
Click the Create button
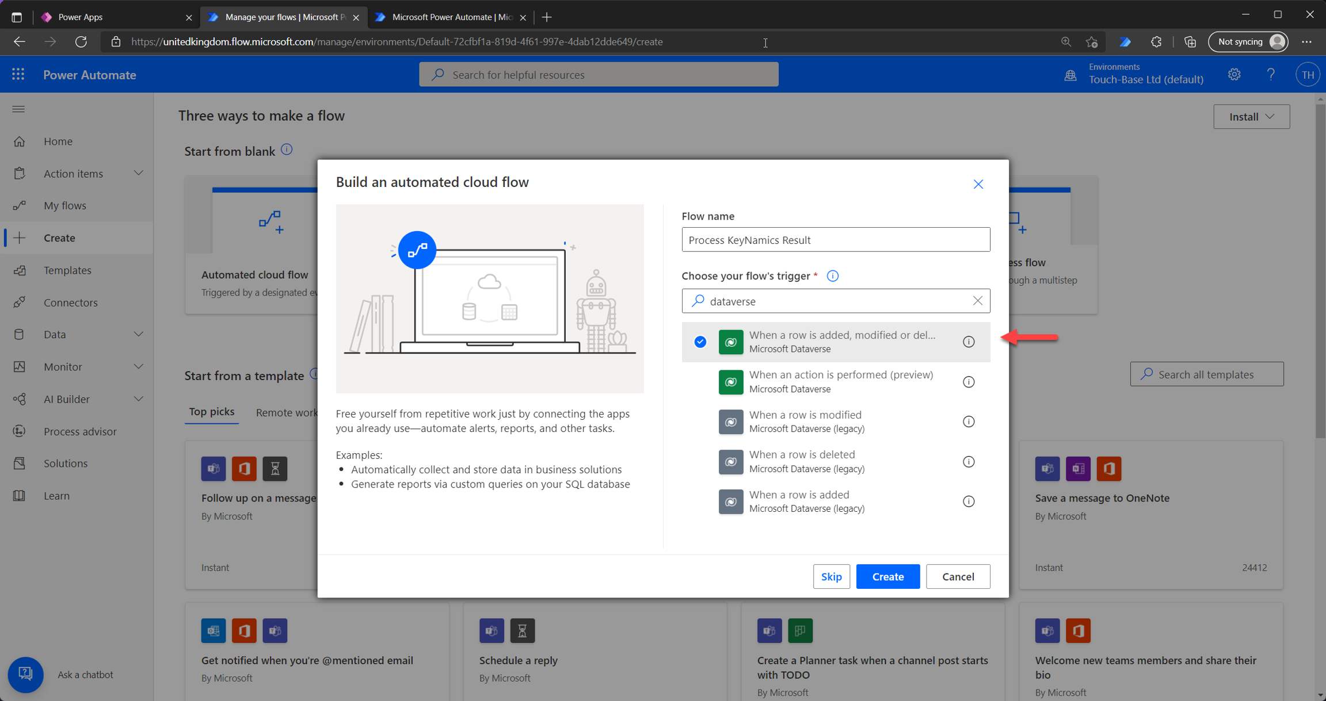(887, 576)
